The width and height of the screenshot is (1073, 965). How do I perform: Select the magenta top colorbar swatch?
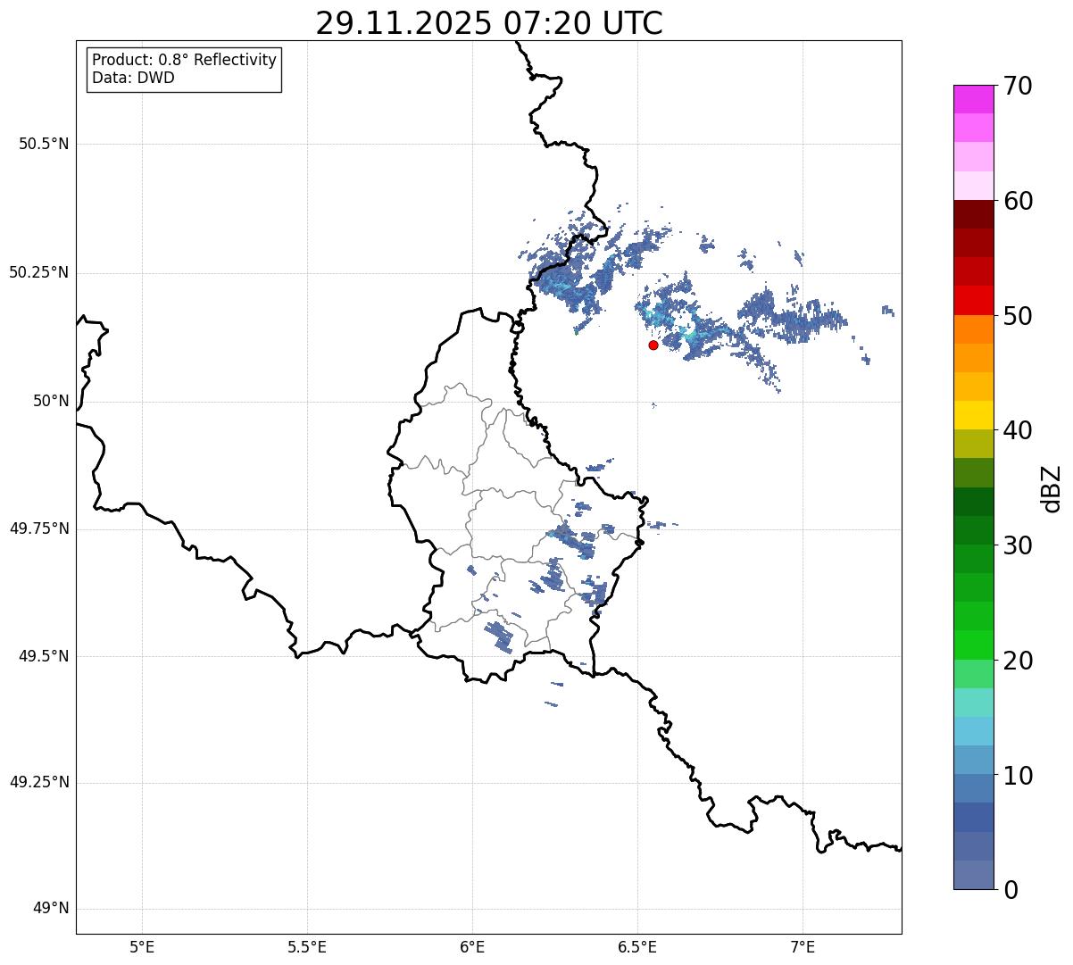tap(973, 99)
